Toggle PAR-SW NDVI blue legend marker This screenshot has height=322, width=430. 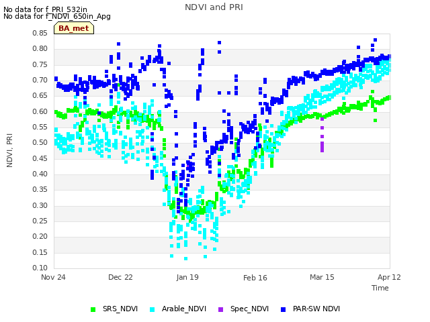click(284, 309)
